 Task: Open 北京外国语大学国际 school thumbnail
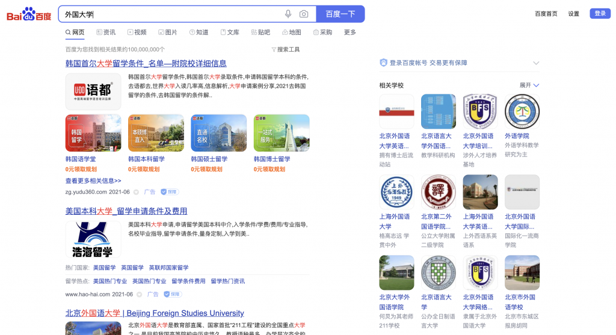pos(522,192)
